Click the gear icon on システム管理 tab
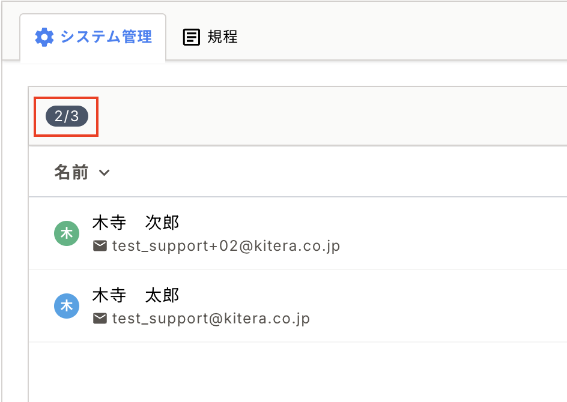This screenshot has width=567, height=402. (x=44, y=37)
